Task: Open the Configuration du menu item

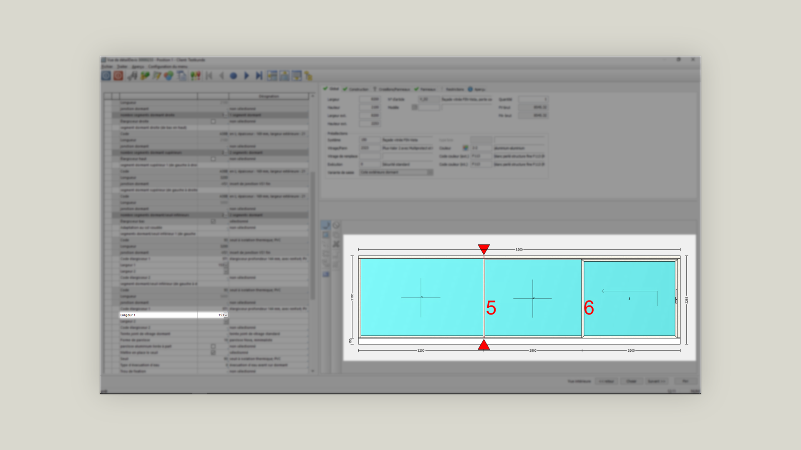Action: pyautogui.click(x=168, y=67)
